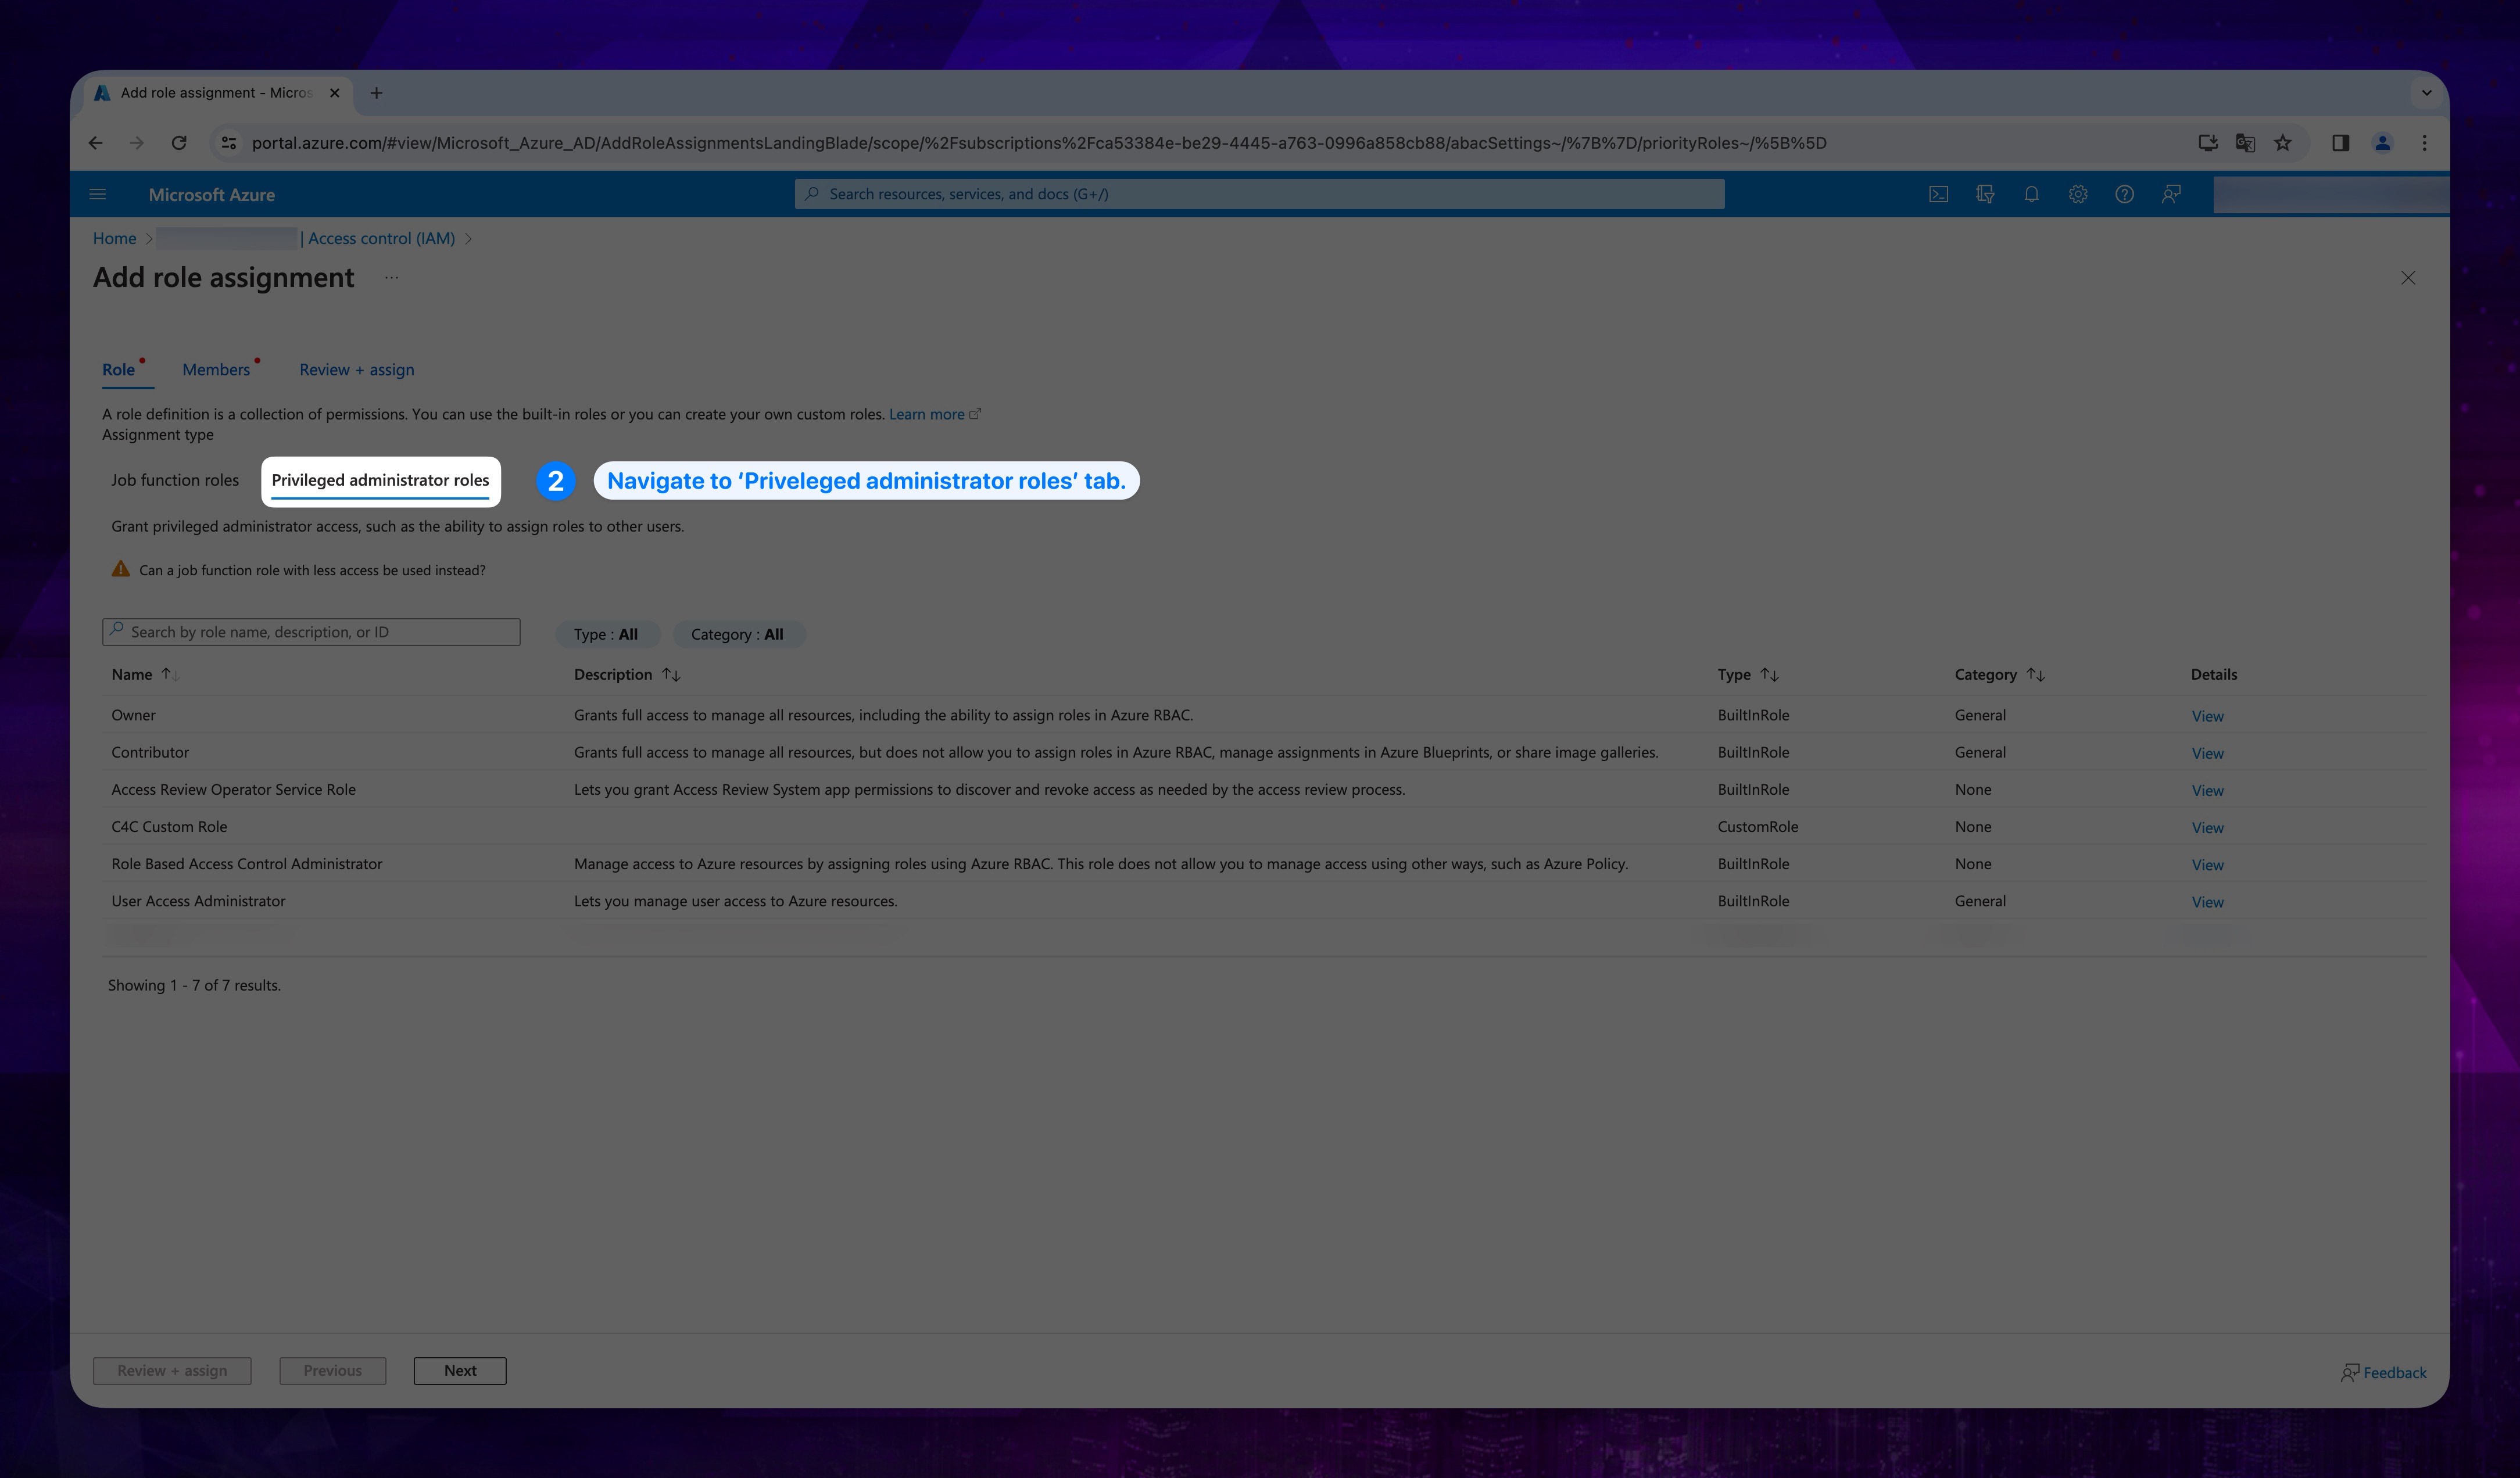Open the Help question mark icon
The image size is (2520, 1478).
tap(2124, 194)
